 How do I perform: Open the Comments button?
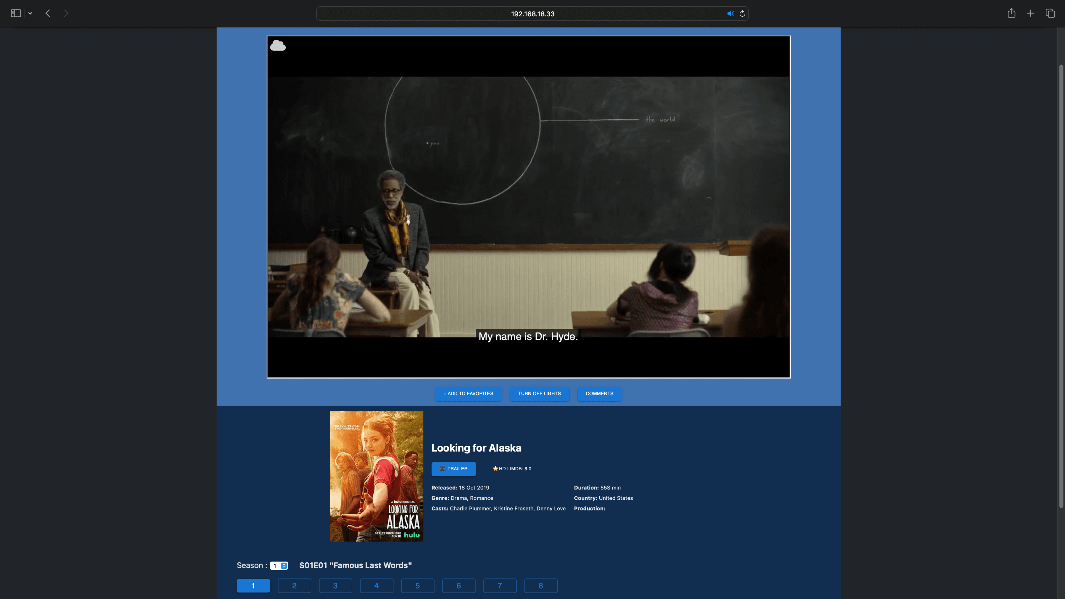pos(599,393)
